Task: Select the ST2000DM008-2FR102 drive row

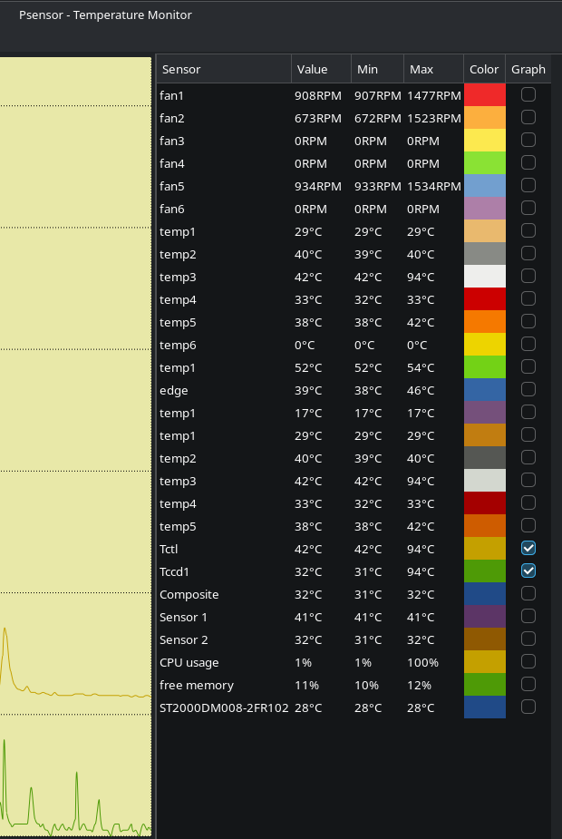Action: click(354, 707)
